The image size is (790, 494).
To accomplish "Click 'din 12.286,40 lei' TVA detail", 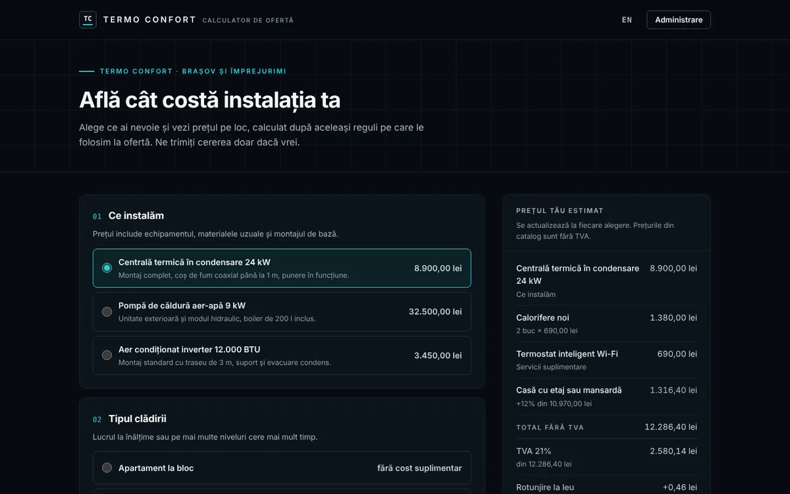I will coord(544,464).
